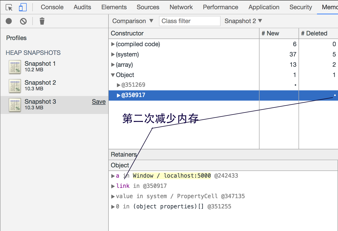338x231 pixels.
Task: Clear all profiles icon
Action: [x=23, y=21]
